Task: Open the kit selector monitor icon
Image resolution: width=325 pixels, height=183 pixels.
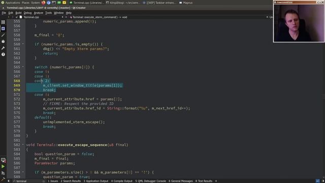Action: coord(3,160)
